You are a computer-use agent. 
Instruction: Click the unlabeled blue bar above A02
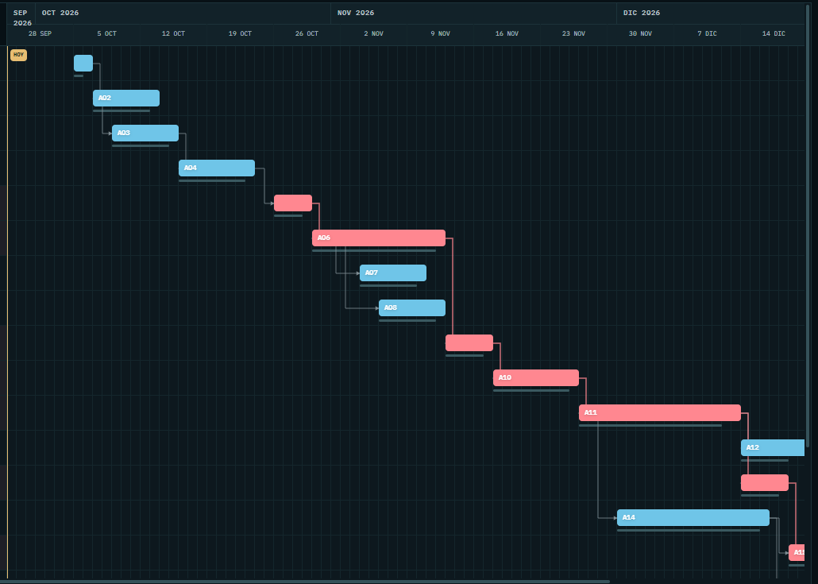[83, 63]
